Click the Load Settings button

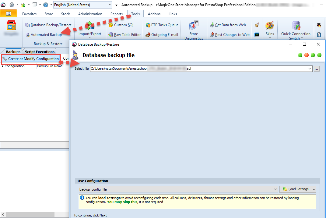coord(296,189)
